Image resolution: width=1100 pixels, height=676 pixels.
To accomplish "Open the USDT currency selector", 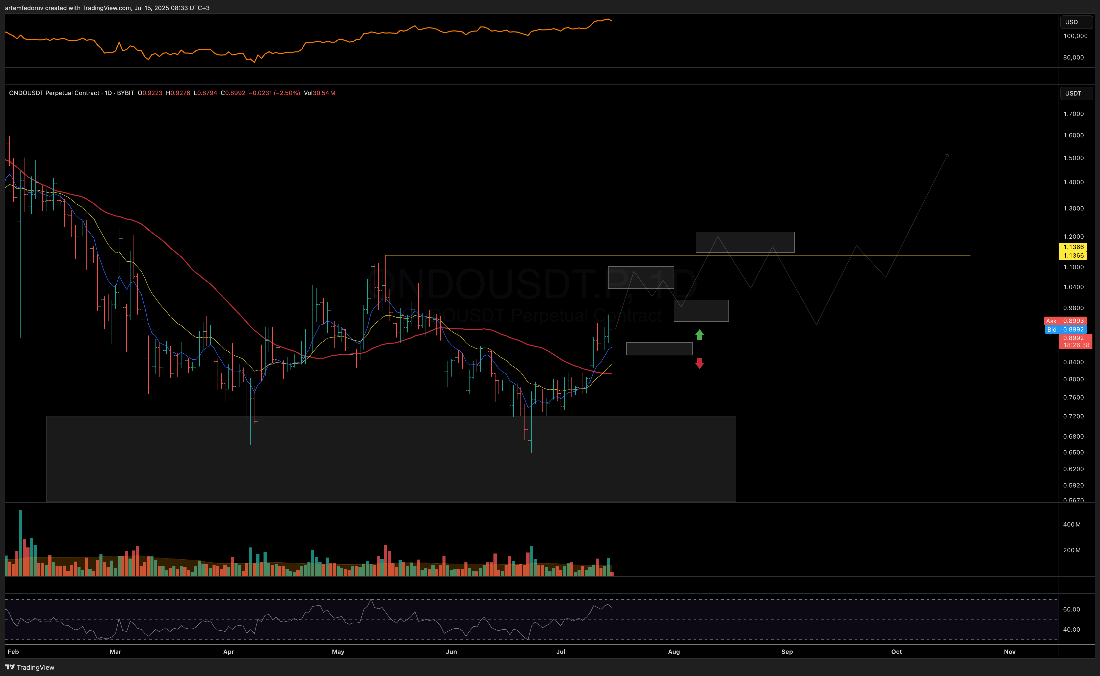I will 1076,93.
